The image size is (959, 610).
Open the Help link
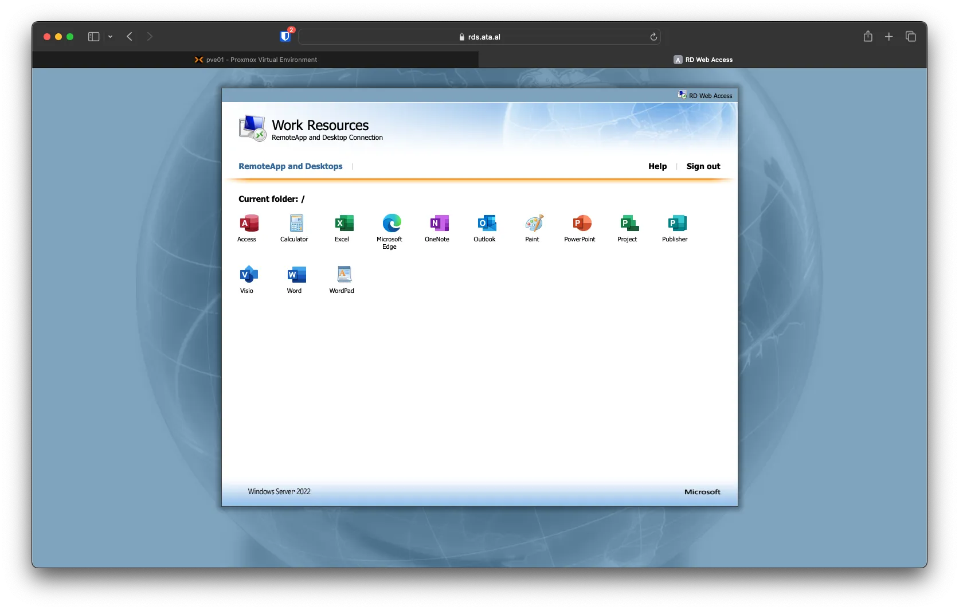(657, 166)
